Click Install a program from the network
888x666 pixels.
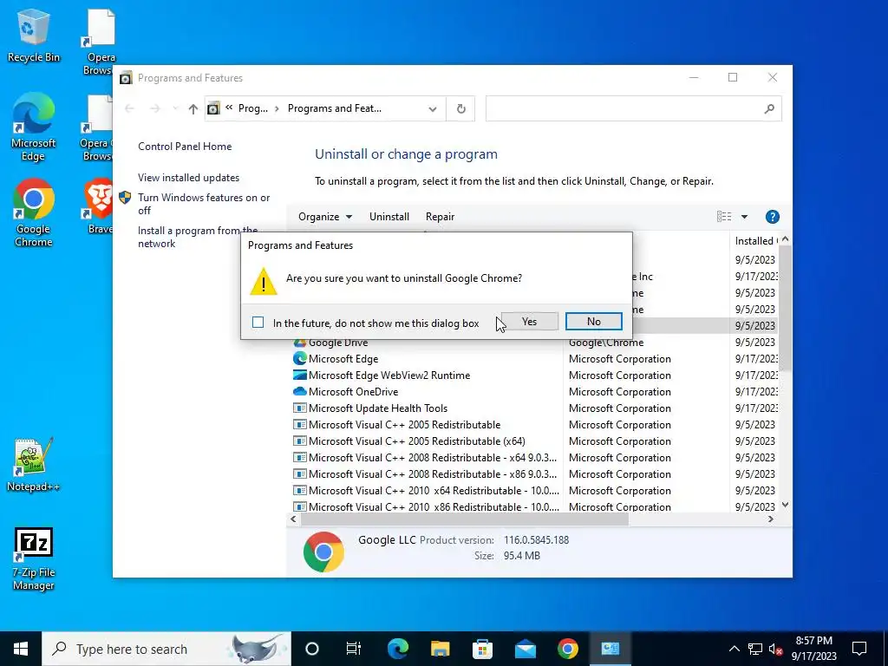click(198, 238)
